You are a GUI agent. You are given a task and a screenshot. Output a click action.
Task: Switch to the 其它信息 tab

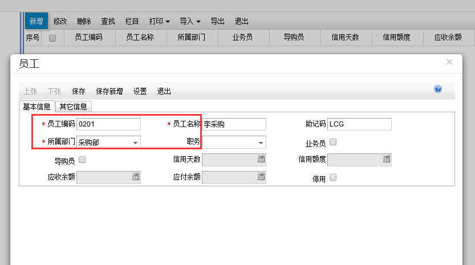[x=74, y=107]
